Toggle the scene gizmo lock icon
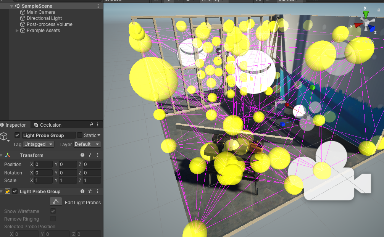The height and width of the screenshot is (237, 384). pyautogui.click(x=379, y=10)
